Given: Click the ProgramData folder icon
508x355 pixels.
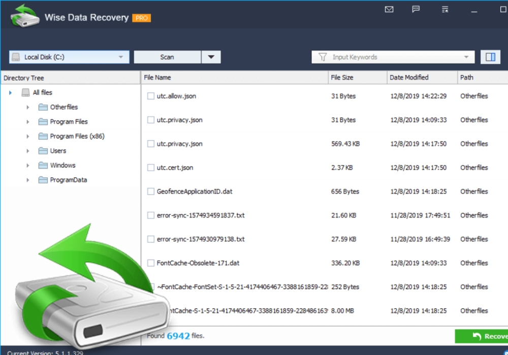Looking at the screenshot, I should tap(43, 180).
